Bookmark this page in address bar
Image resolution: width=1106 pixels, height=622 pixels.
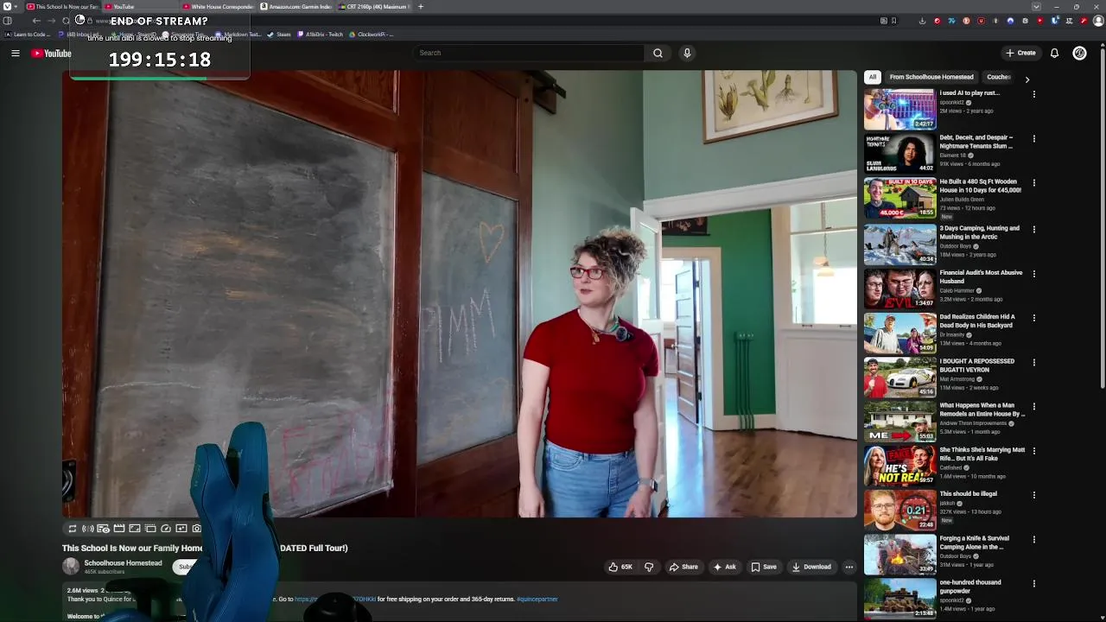(893, 21)
